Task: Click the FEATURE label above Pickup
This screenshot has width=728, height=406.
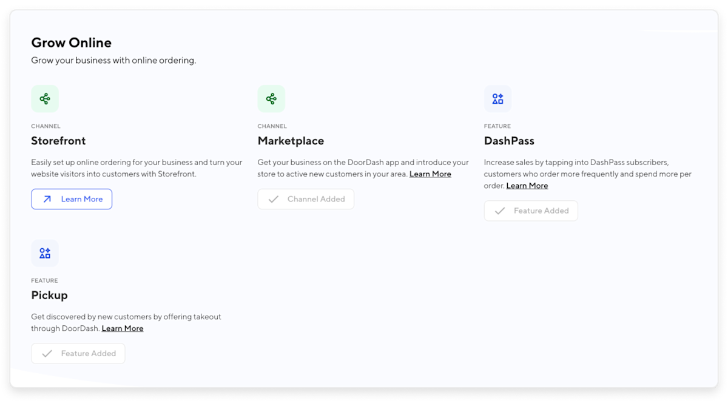Action: [45, 281]
